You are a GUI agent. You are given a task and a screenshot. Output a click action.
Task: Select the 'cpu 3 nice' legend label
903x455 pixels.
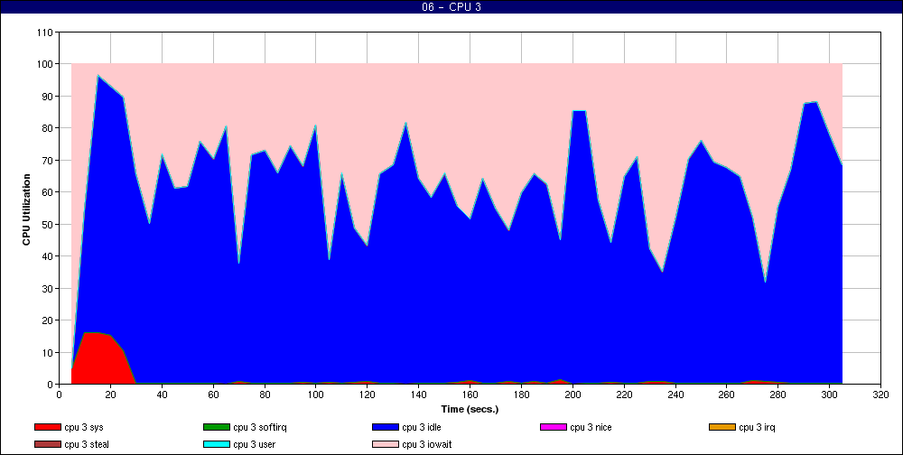click(591, 428)
